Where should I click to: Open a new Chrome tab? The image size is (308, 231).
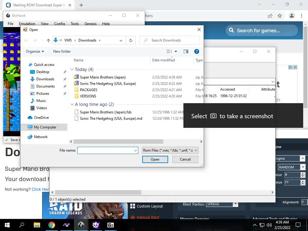pyautogui.click(x=81, y=5)
